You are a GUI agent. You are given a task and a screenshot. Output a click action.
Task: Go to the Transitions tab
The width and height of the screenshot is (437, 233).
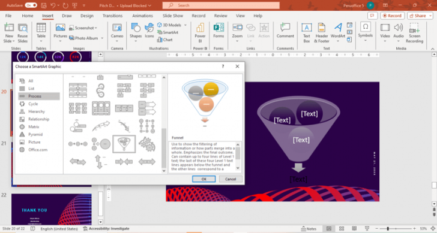pos(112,16)
